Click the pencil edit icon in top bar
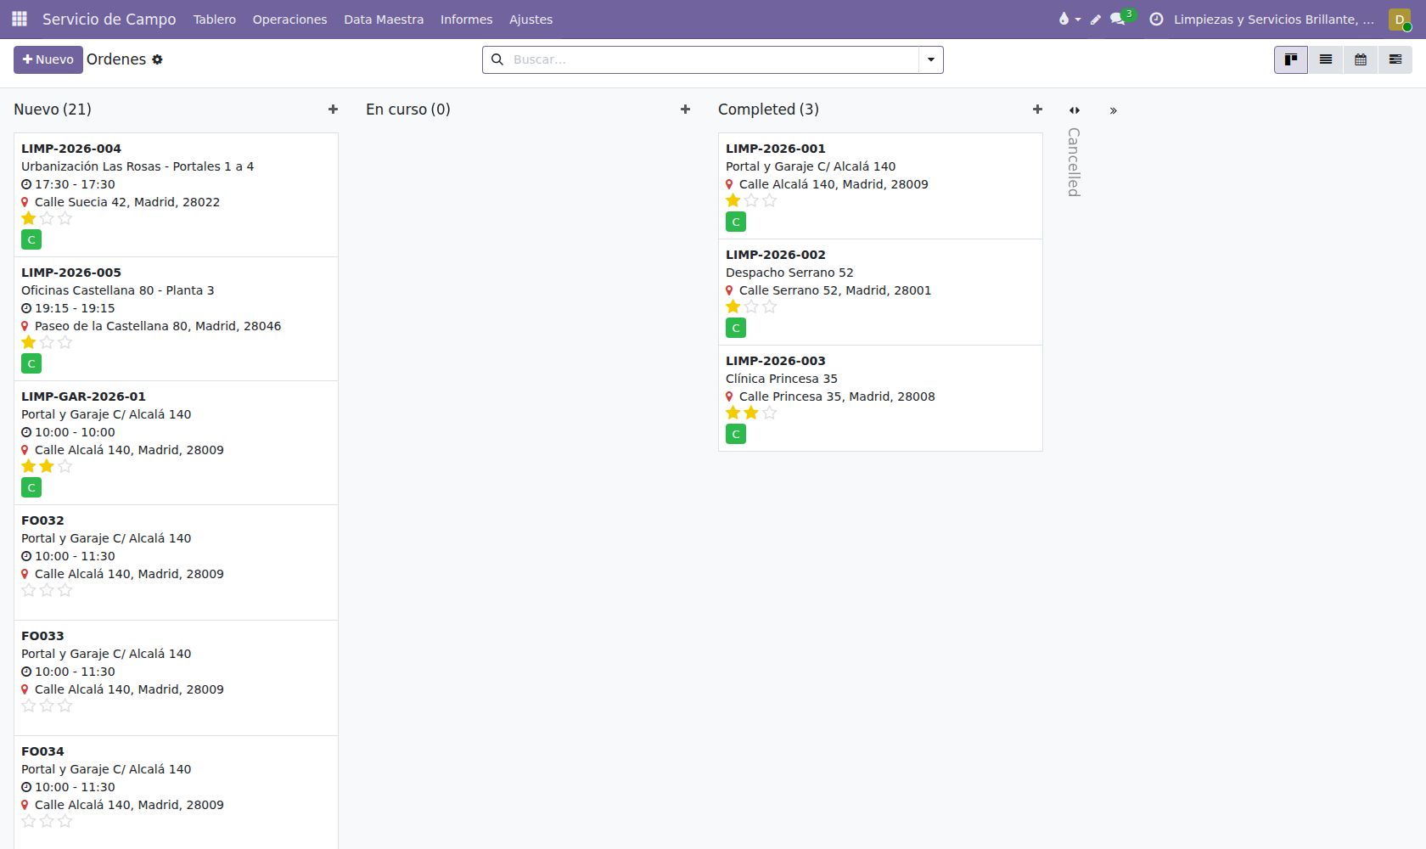The image size is (1426, 849). [x=1096, y=20]
